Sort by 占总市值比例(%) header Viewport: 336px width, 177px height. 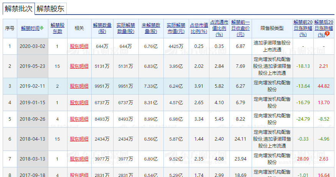[x=199, y=28]
